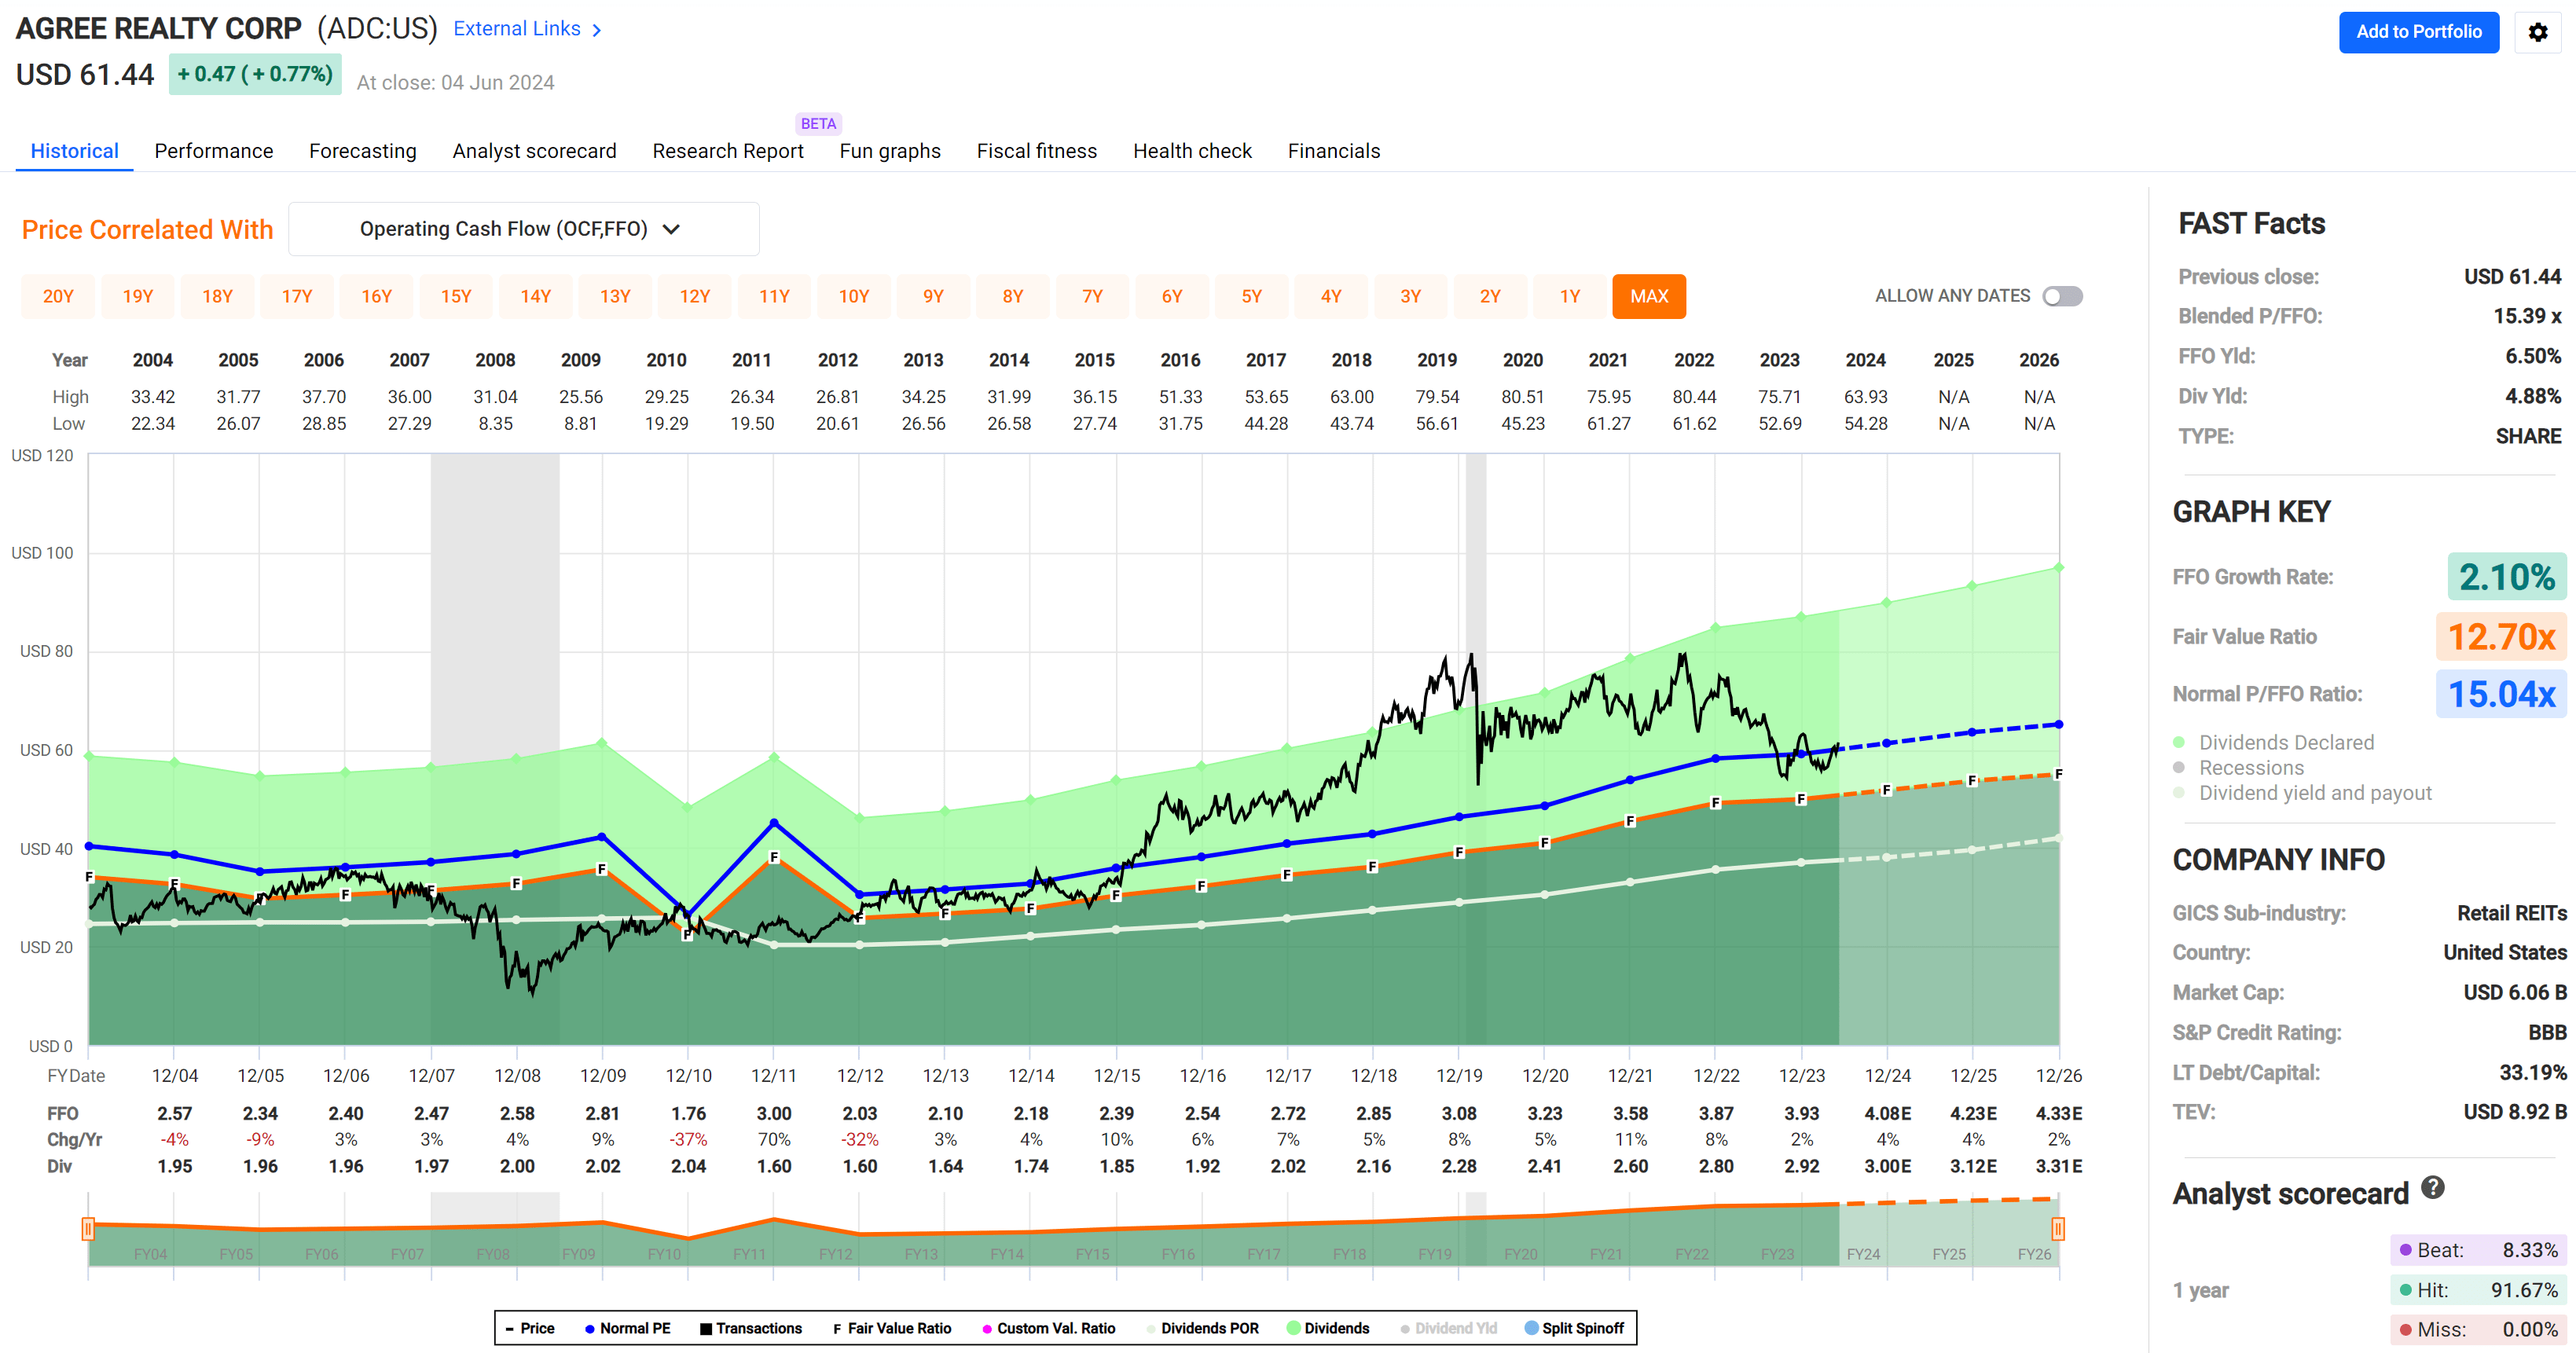Select the 3Y time range button
The height and width of the screenshot is (1353, 2576).
[1410, 296]
